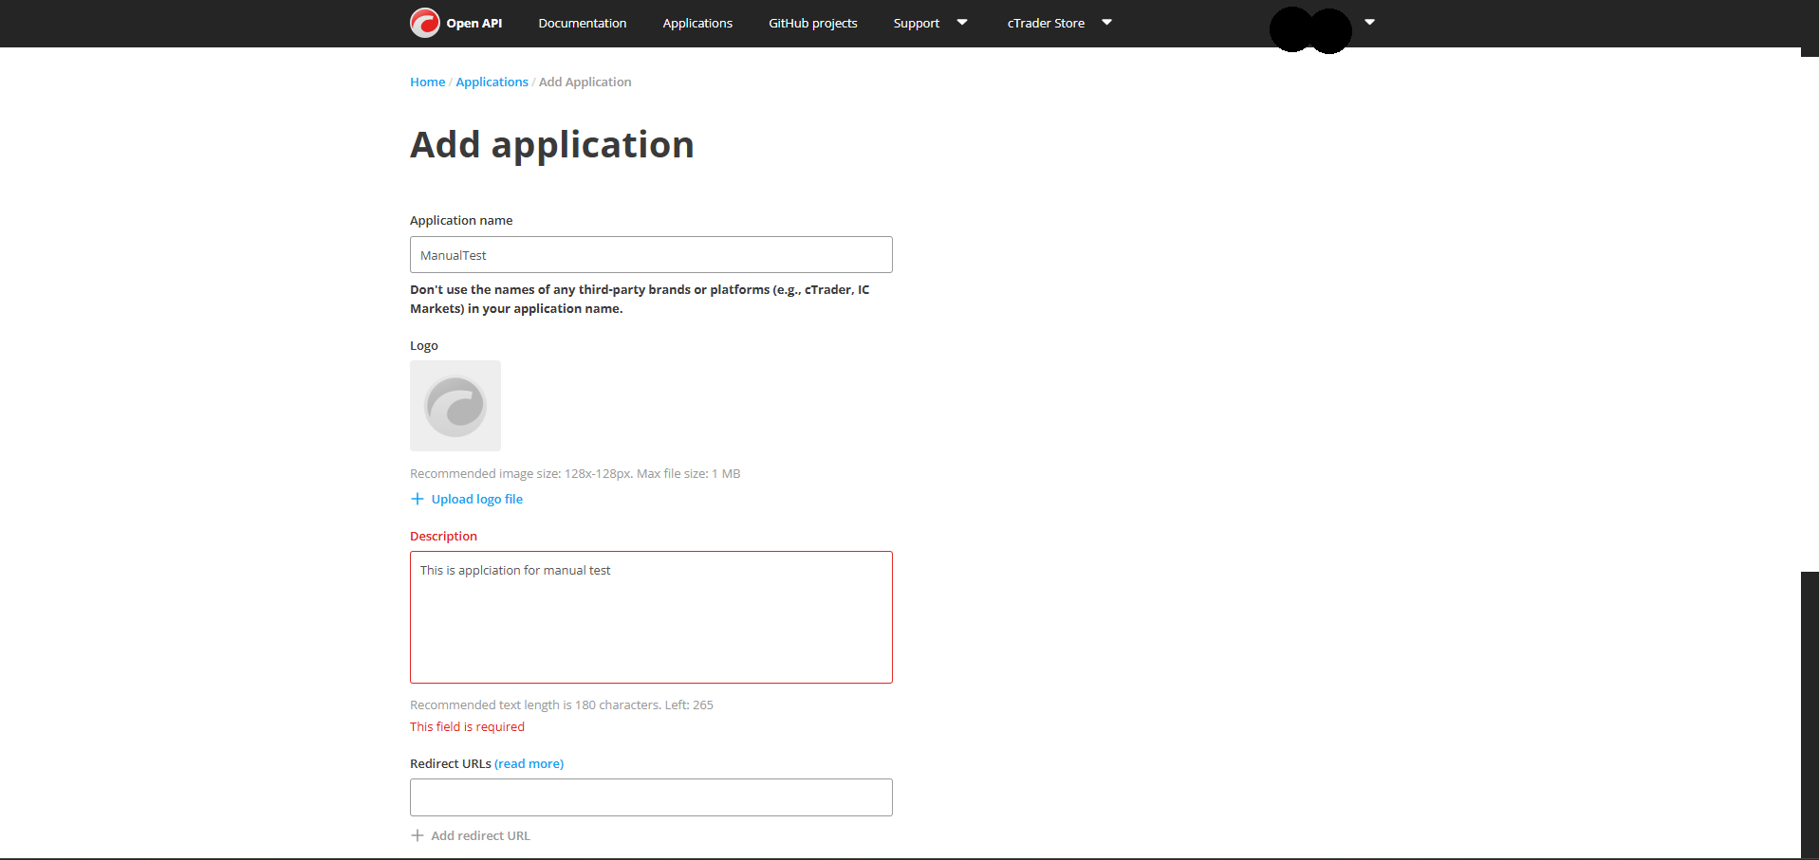Expand the Support dropdown arrow

point(960,23)
